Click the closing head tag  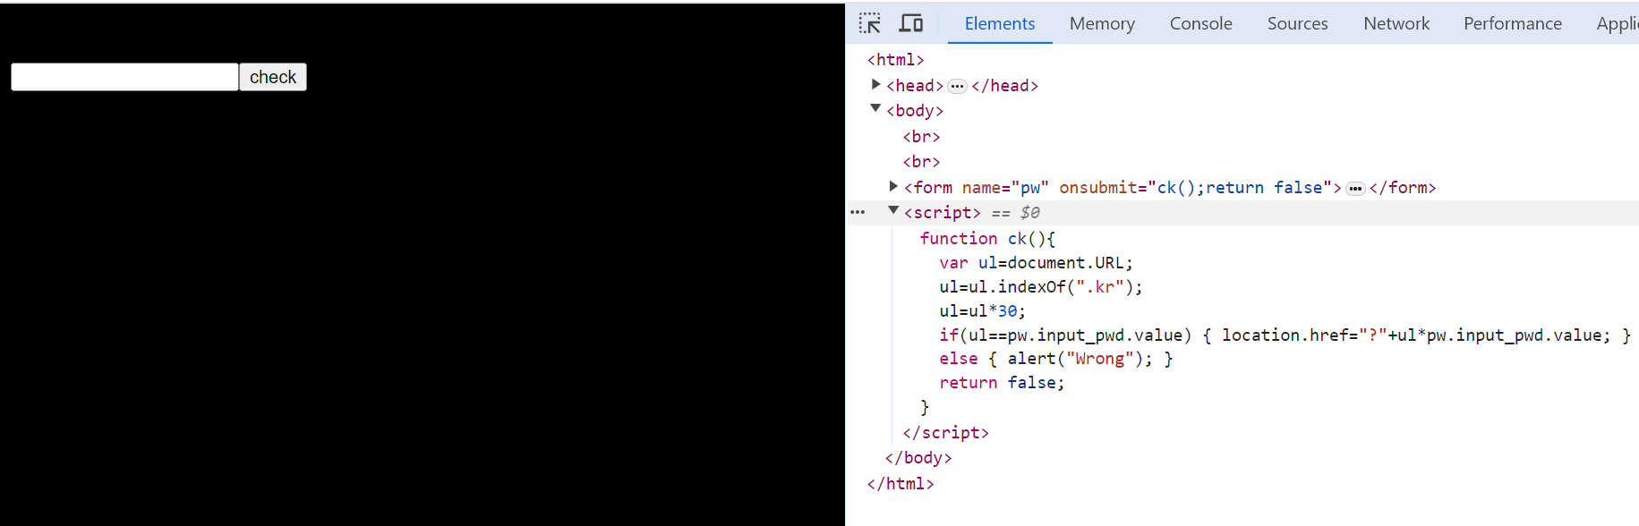pos(1004,86)
